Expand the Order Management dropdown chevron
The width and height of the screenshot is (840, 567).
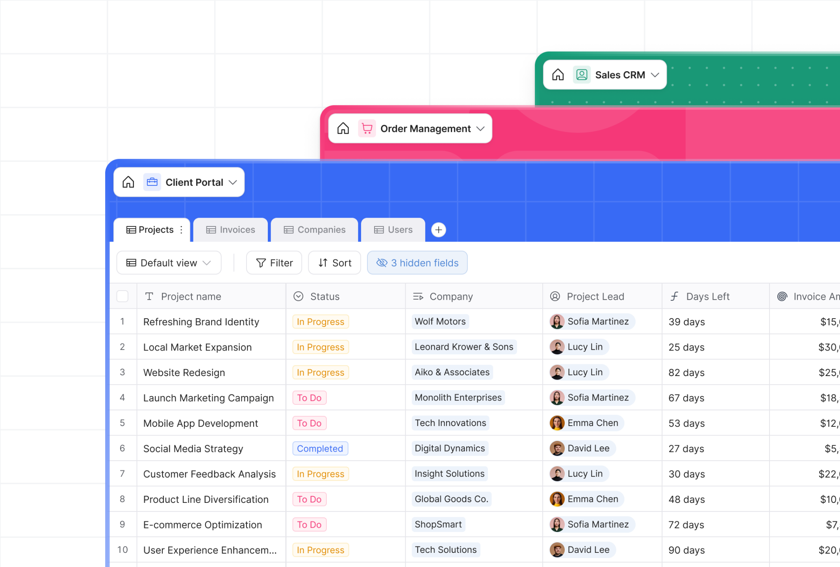(x=480, y=128)
